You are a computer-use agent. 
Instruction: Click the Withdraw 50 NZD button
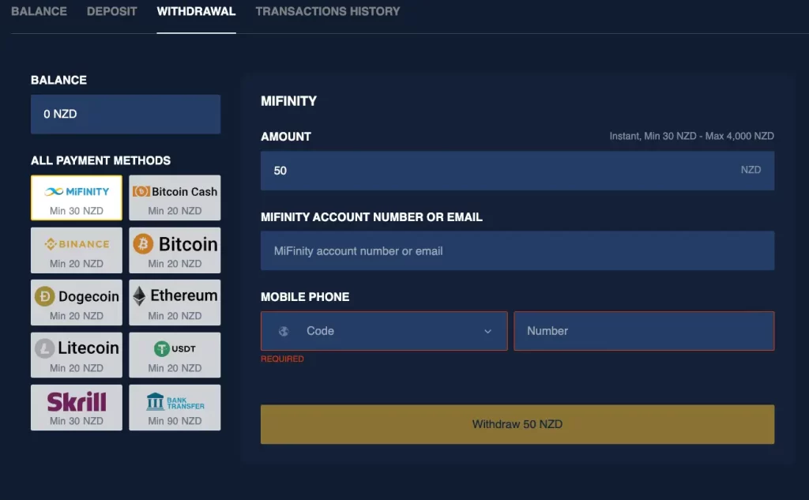(x=517, y=424)
